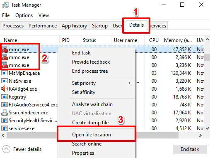The width and height of the screenshot is (210, 158).
Task: Choose Open file location
Action: coord(92,135)
